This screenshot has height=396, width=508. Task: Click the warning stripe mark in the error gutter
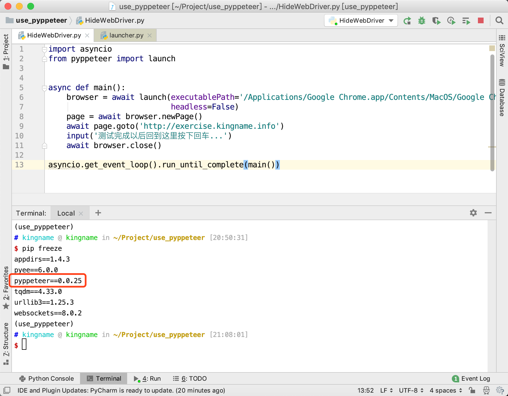[x=492, y=147]
